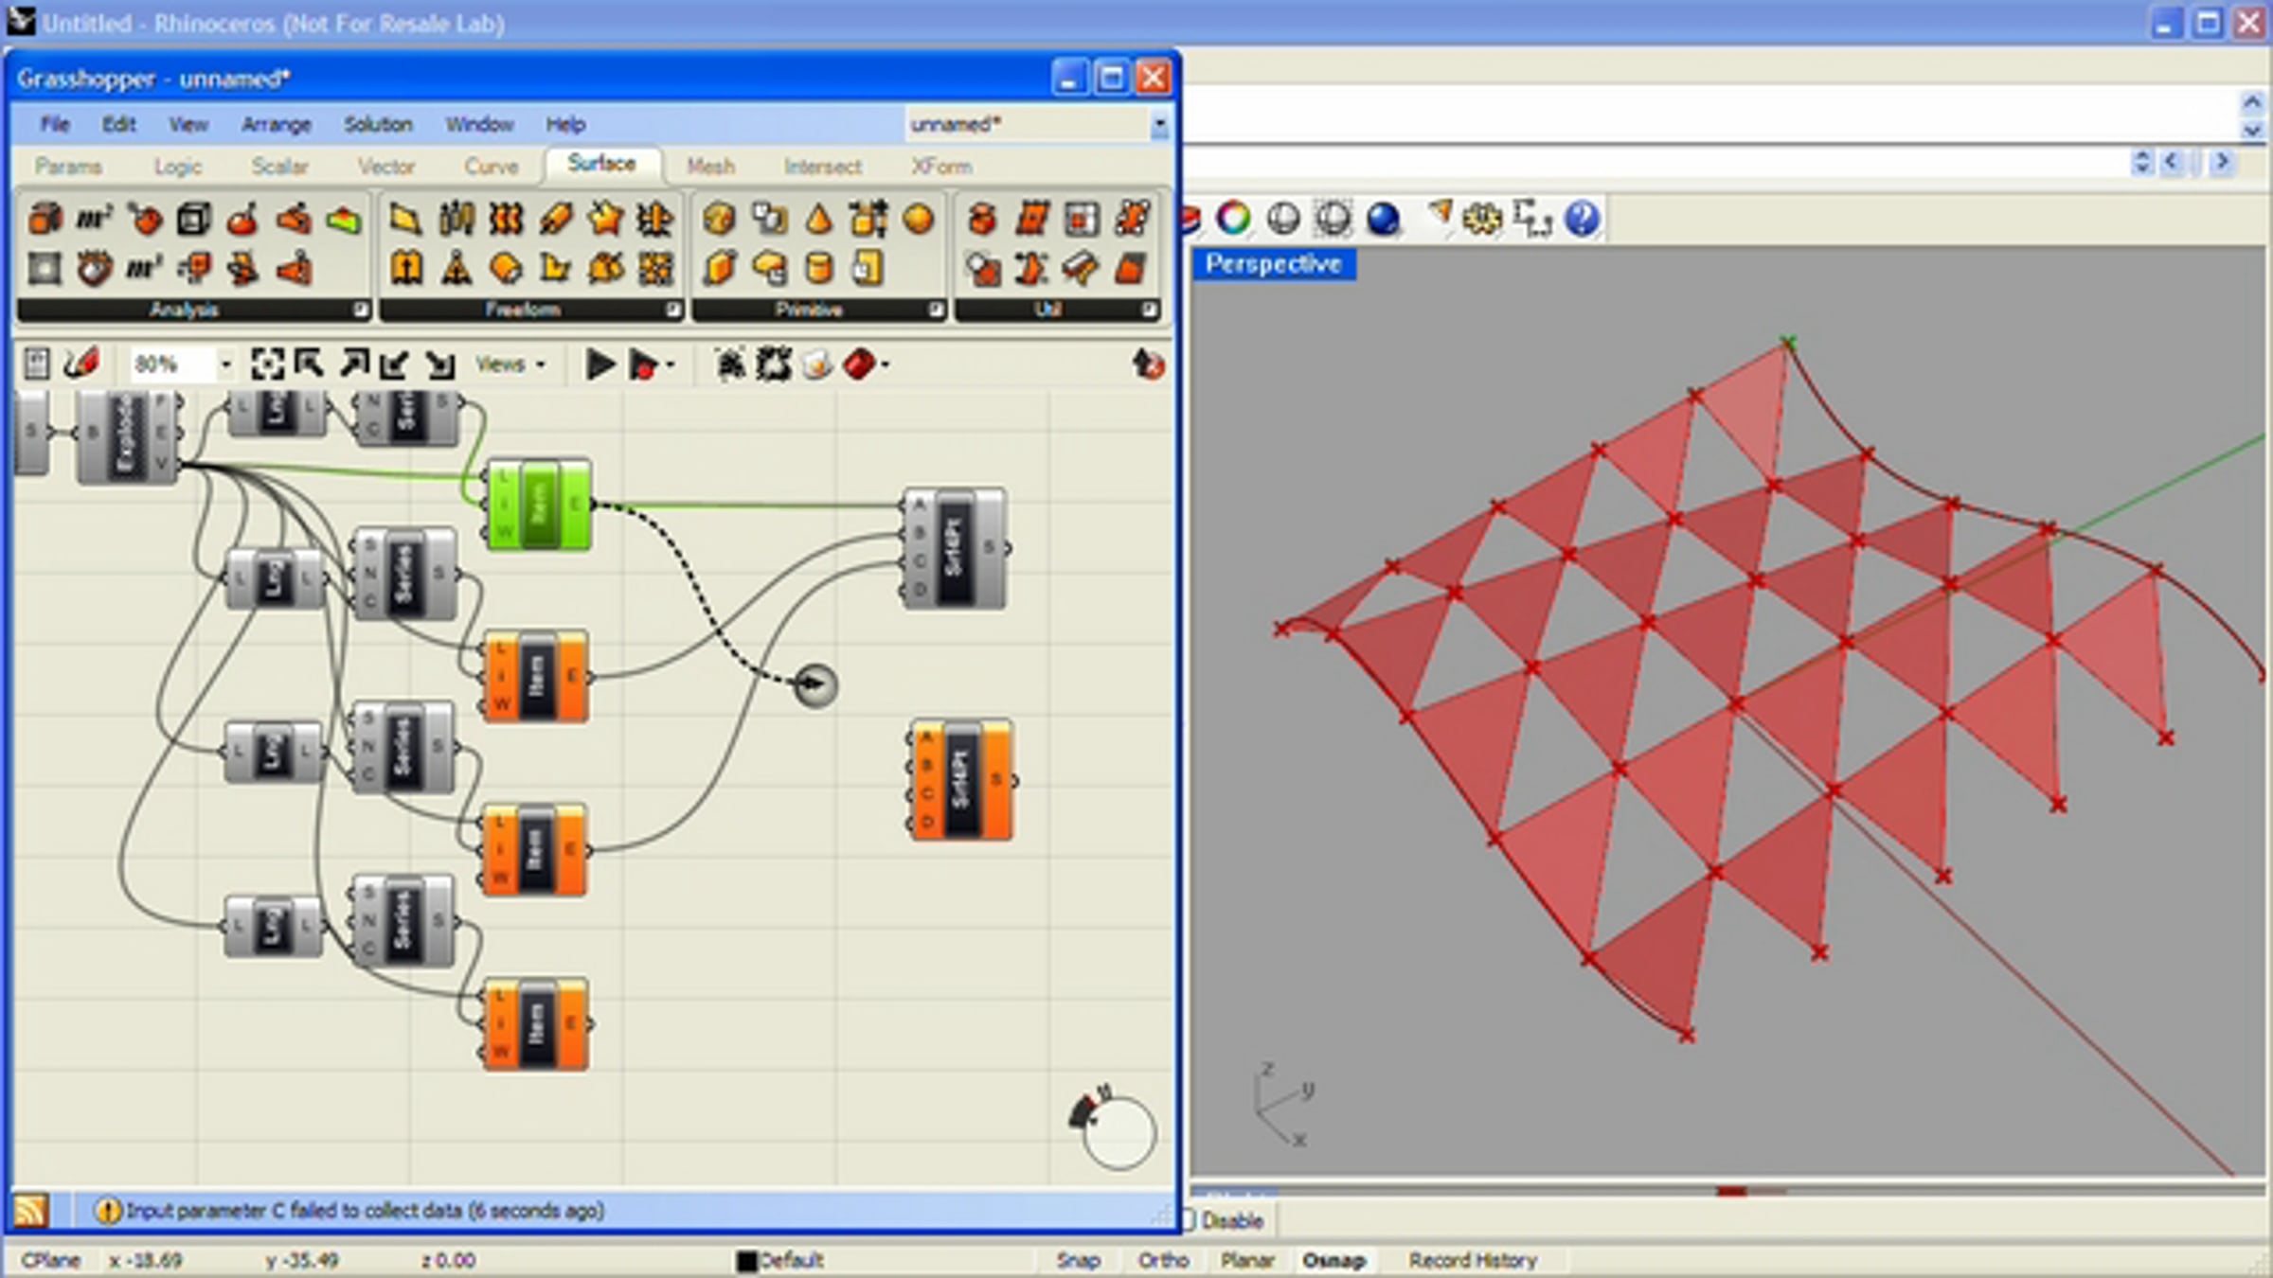Open dropdown arrow next to red gem icon
Viewport: 2273px width, 1278px height.
point(886,364)
